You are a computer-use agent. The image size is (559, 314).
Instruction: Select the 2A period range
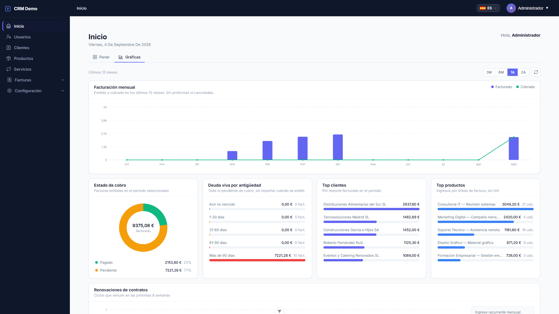[x=523, y=72]
